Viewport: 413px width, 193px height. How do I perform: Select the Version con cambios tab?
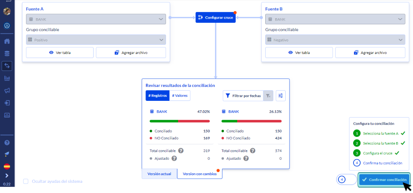click(200, 174)
